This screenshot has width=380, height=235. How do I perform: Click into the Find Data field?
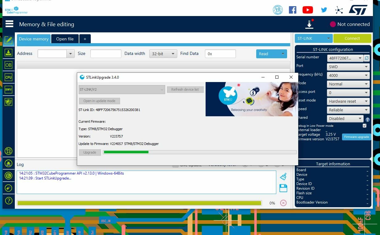220,54
